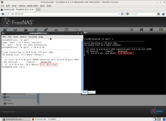
Task: Open Firefox File menu
Action: tap(3, 6)
